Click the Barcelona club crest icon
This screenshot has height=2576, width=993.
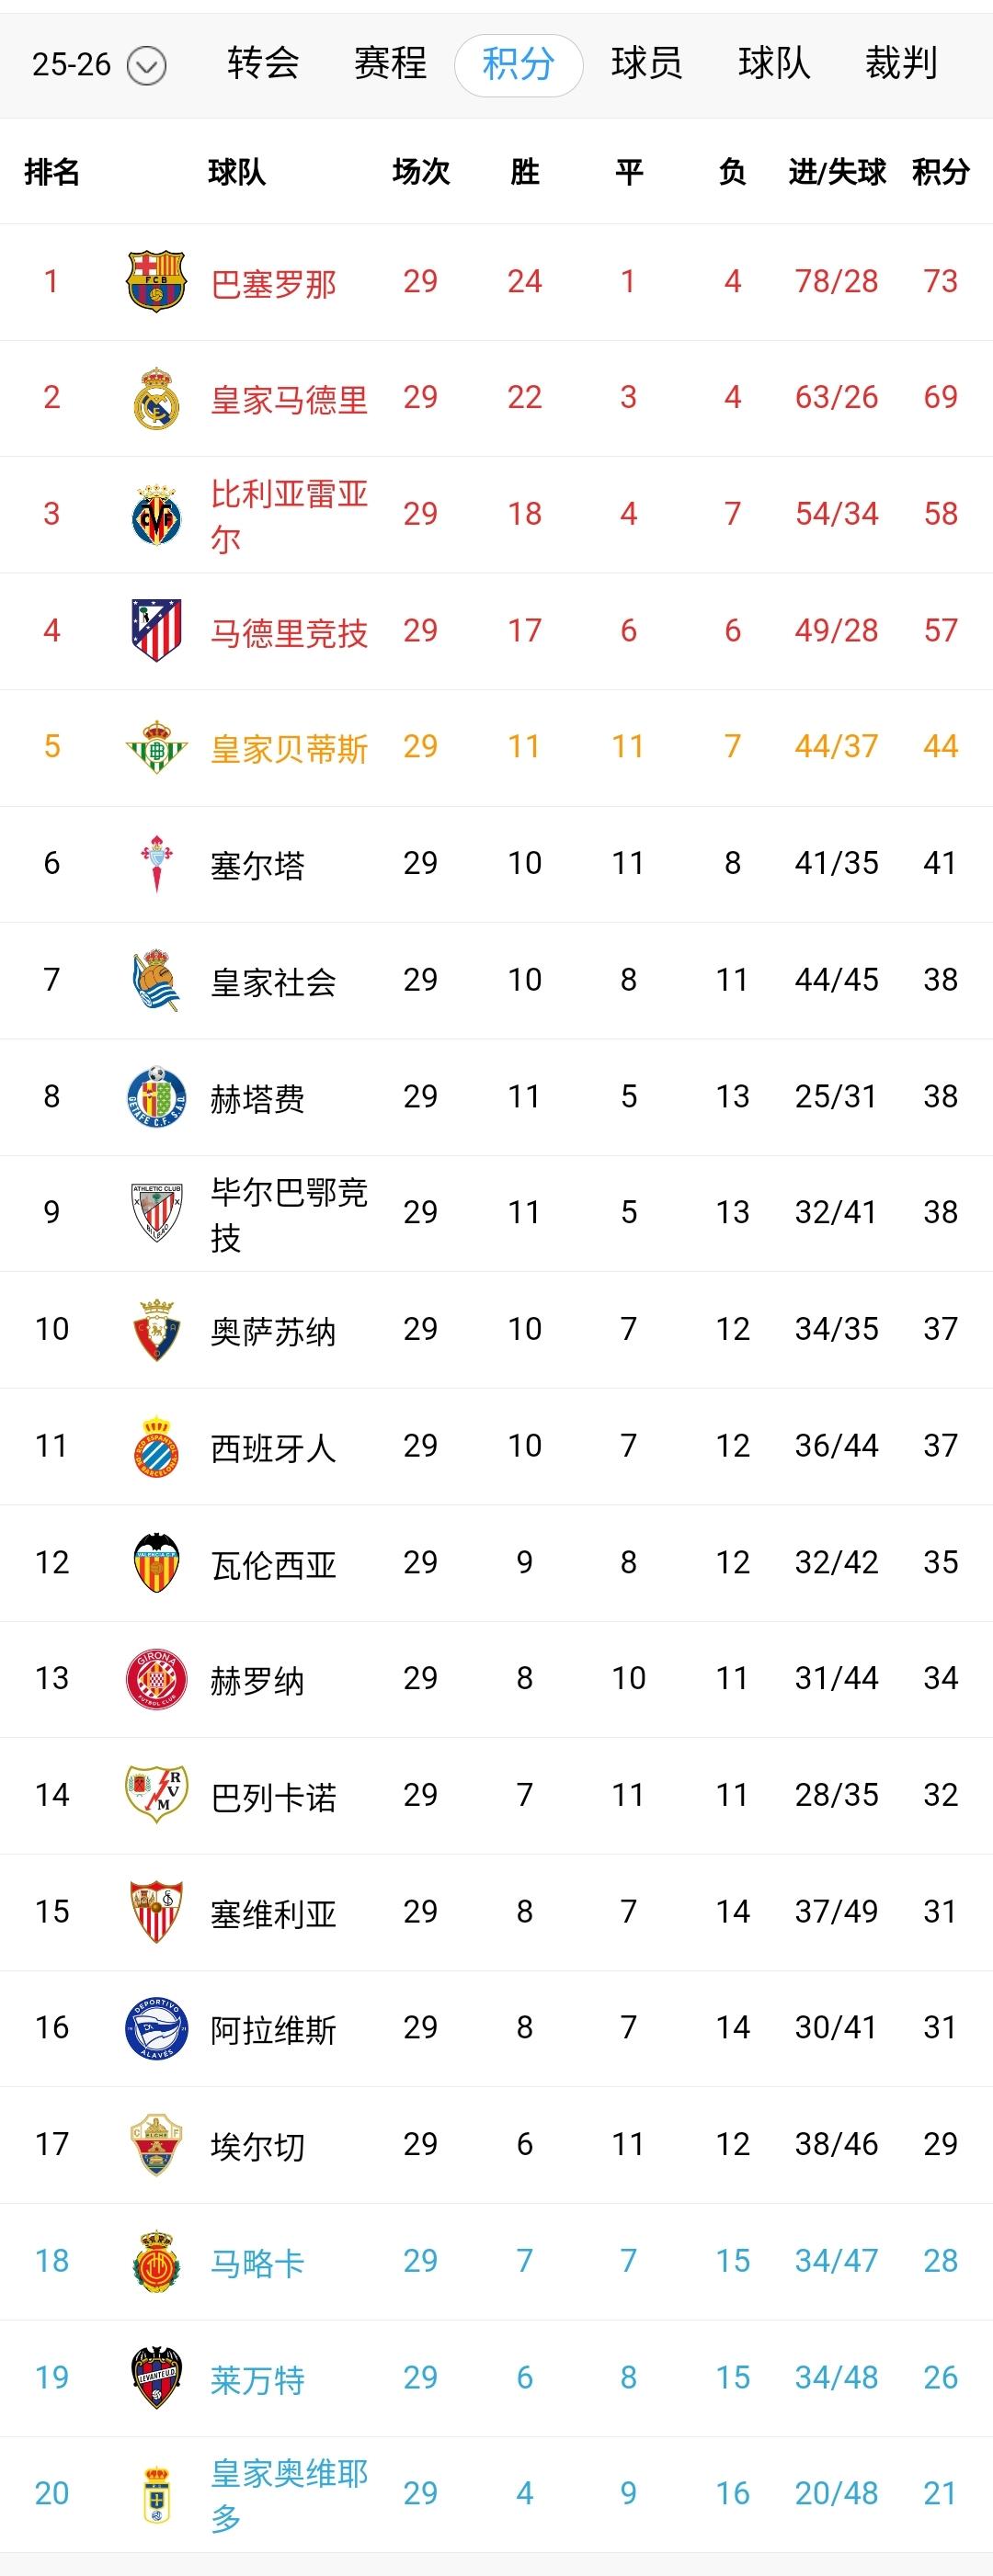[x=156, y=281]
